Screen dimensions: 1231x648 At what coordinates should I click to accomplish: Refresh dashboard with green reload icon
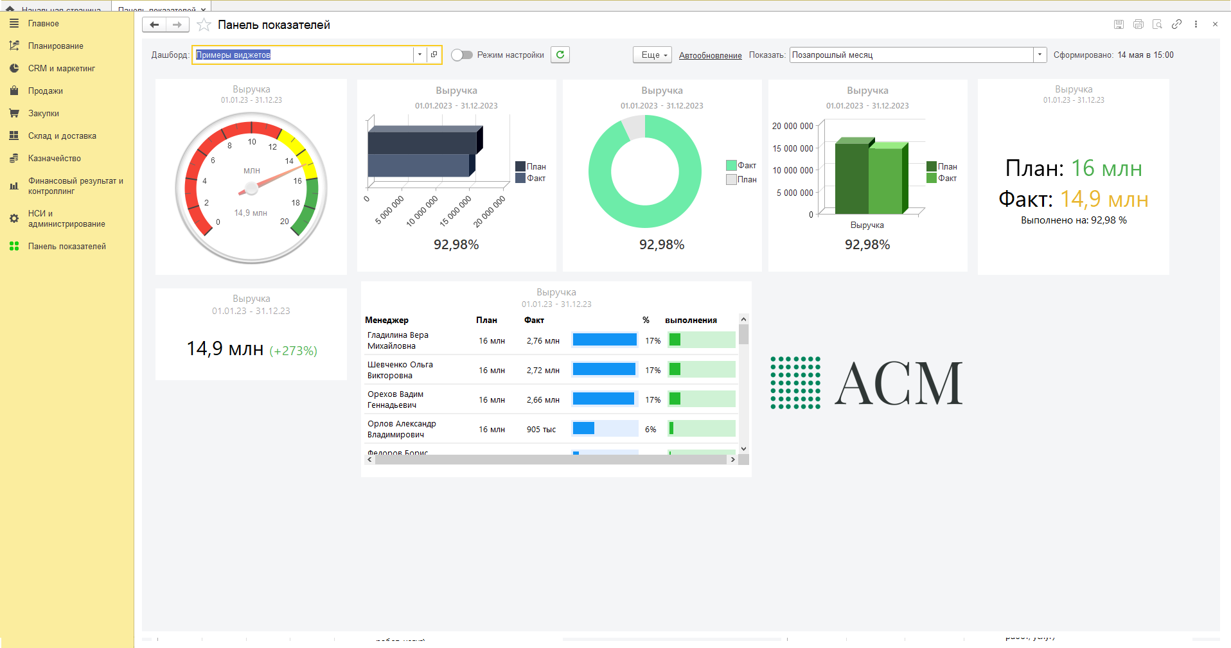560,55
